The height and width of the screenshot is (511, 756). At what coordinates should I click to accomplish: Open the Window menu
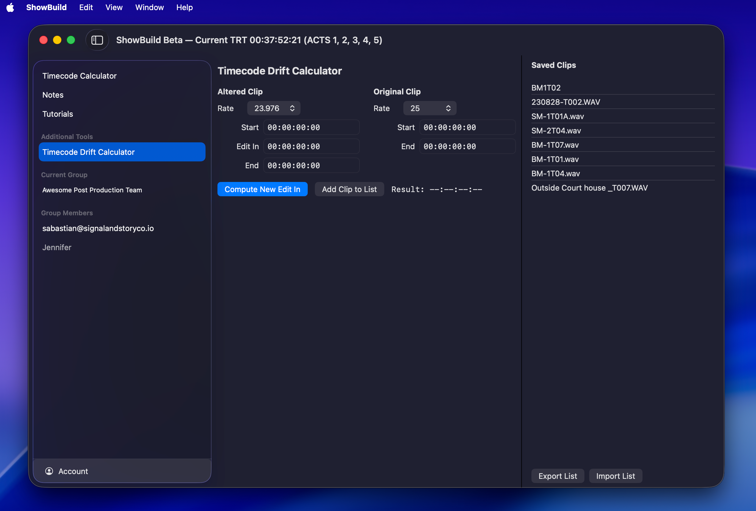click(x=149, y=7)
